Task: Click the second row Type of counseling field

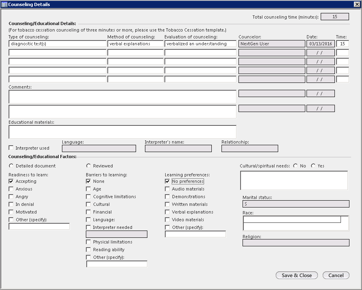Action: (57, 53)
